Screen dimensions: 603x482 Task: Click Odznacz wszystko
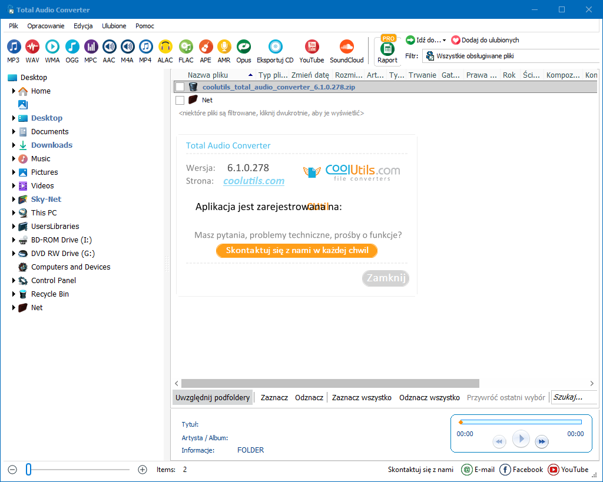(429, 397)
